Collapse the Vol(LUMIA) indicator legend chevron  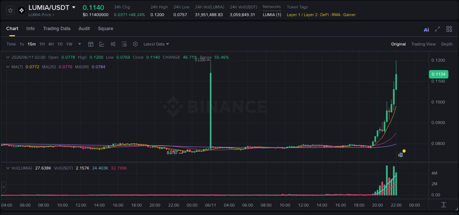(8, 168)
